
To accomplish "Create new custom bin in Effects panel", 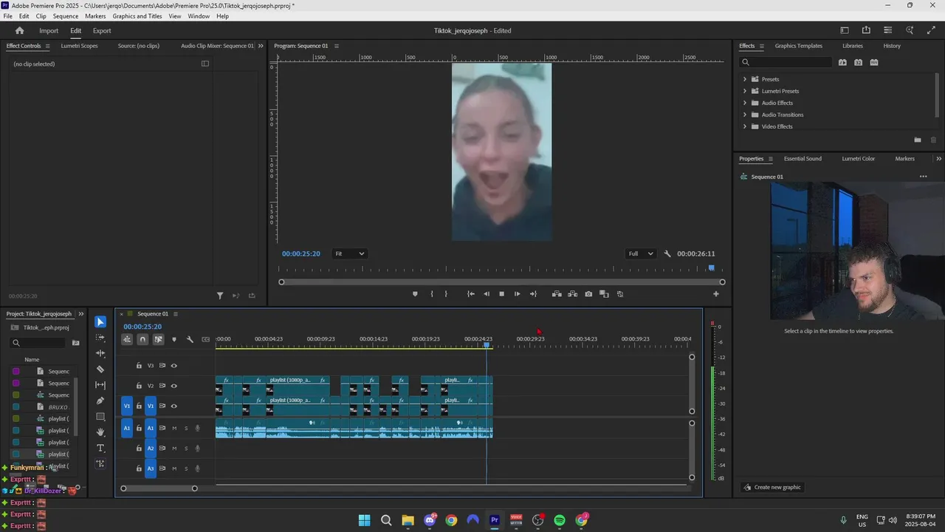I will (918, 140).
